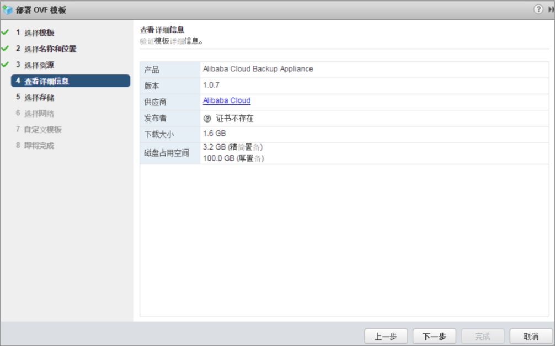This screenshot has height=346, width=555.
Task: Go to step 2 选择名称和位置
Action: pos(46,49)
